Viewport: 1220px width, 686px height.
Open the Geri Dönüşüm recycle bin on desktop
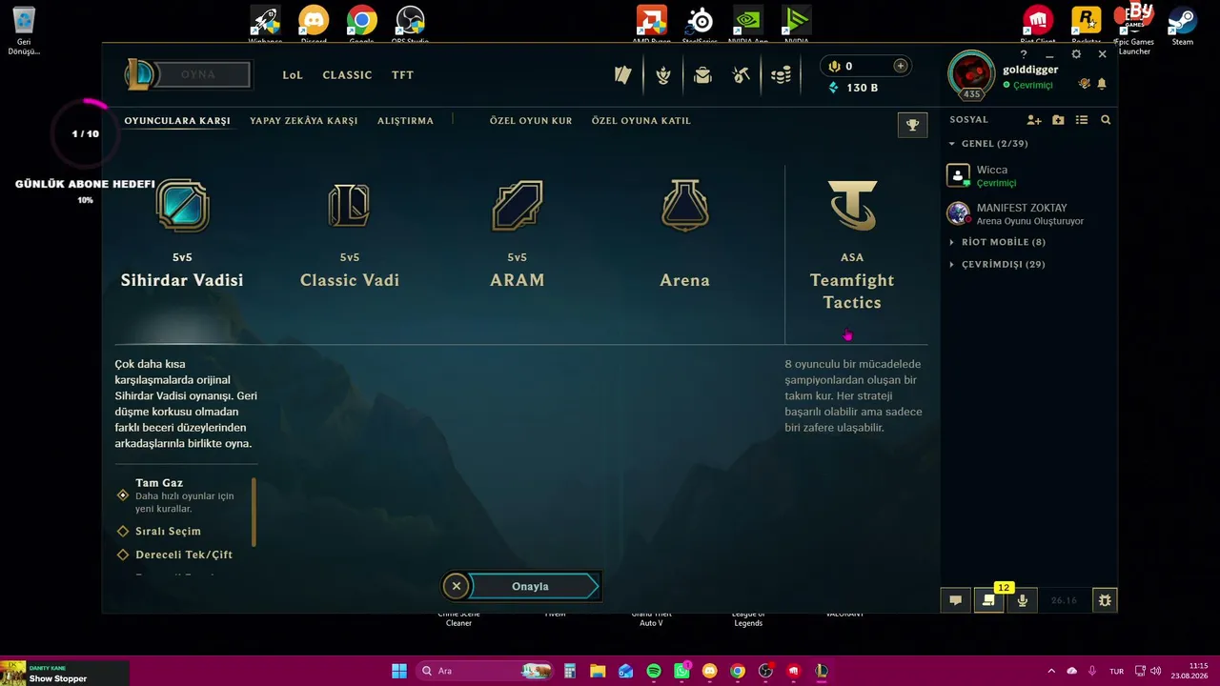tap(25, 31)
